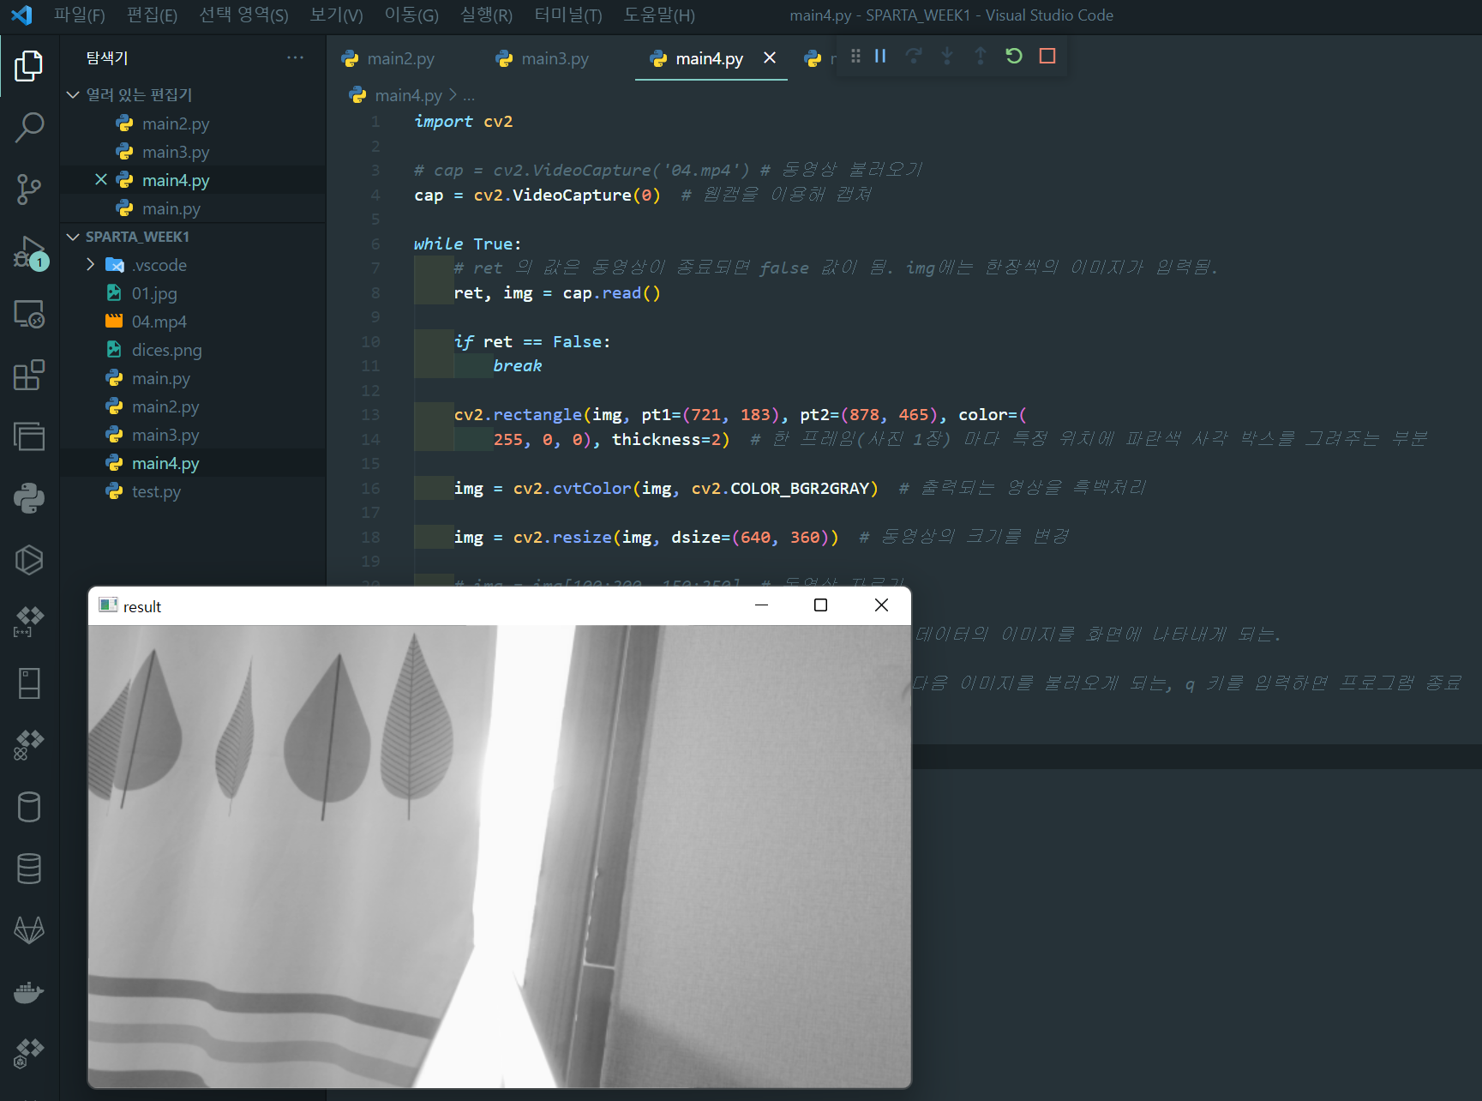Open the notebook icon in activity bar
1482x1101 pixels.
pos(29,683)
